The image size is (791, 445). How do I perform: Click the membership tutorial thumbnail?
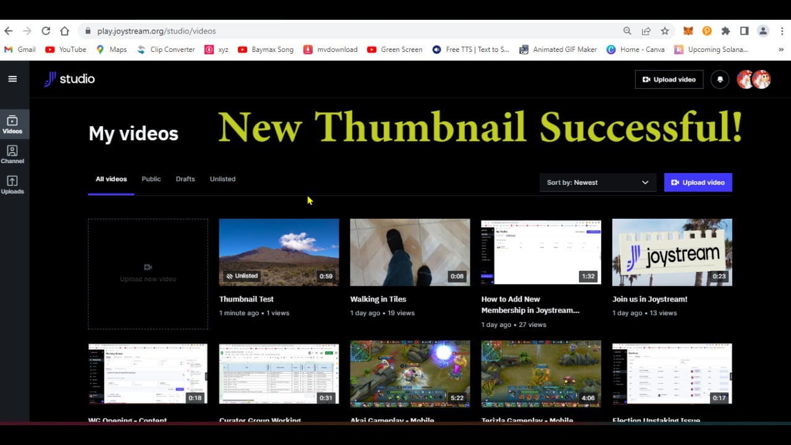pos(541,252)
